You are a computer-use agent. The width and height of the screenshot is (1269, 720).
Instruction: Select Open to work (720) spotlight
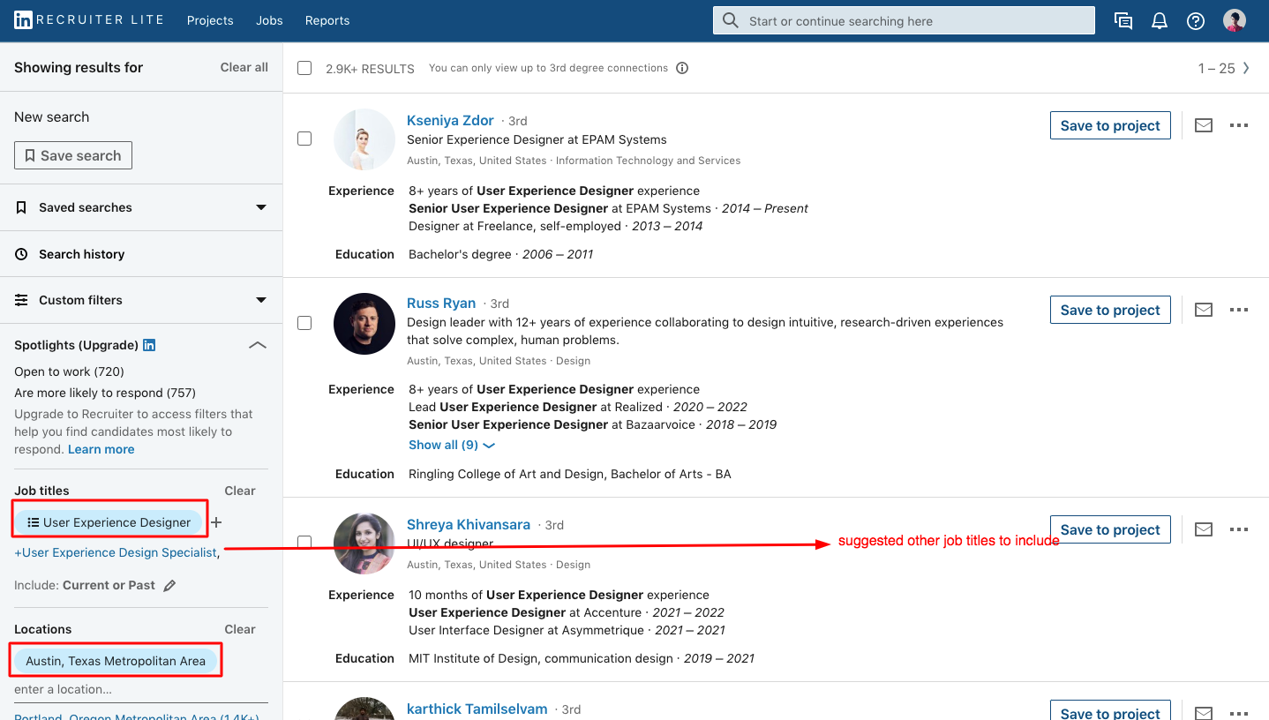tap(69, 371)
